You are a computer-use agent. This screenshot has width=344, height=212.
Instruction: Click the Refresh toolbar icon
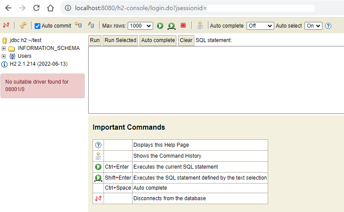click(x=23, y=25)
